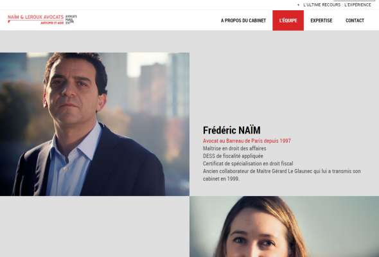Click the red Avocat au Barreau de Paris text
Image resolution: width=379 pixels, height=257 pixels.
[247, 141]
